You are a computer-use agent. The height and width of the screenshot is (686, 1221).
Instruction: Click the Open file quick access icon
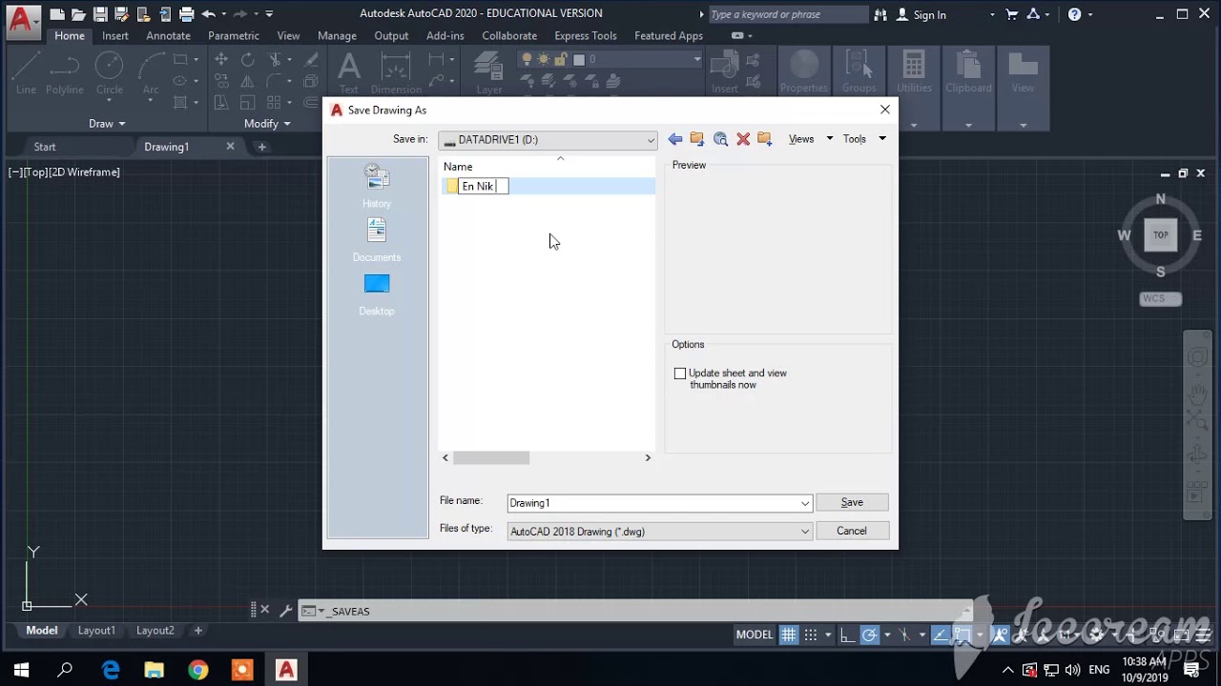pyautogui.click(x=79, y=14)
